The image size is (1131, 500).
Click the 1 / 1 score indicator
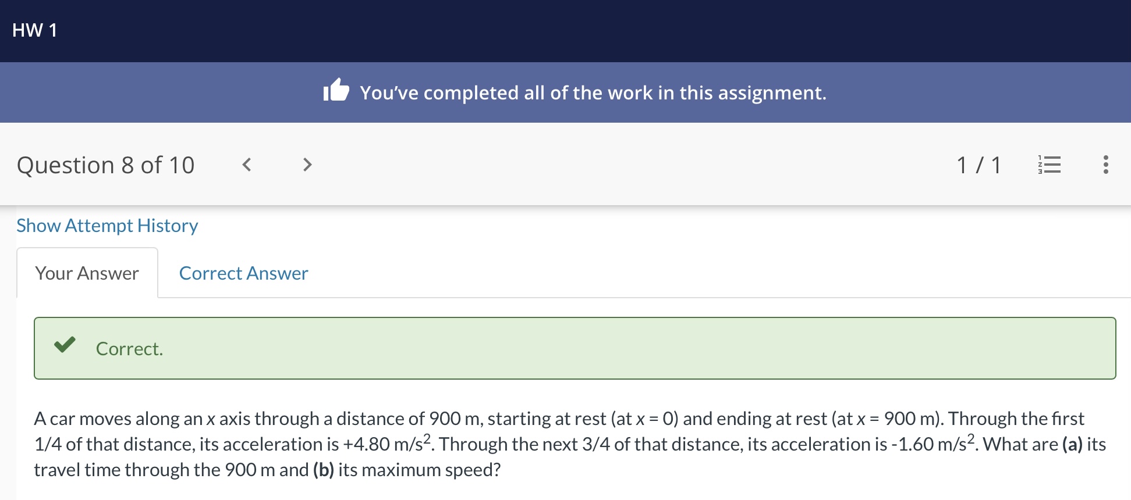(x=978, y=165)
